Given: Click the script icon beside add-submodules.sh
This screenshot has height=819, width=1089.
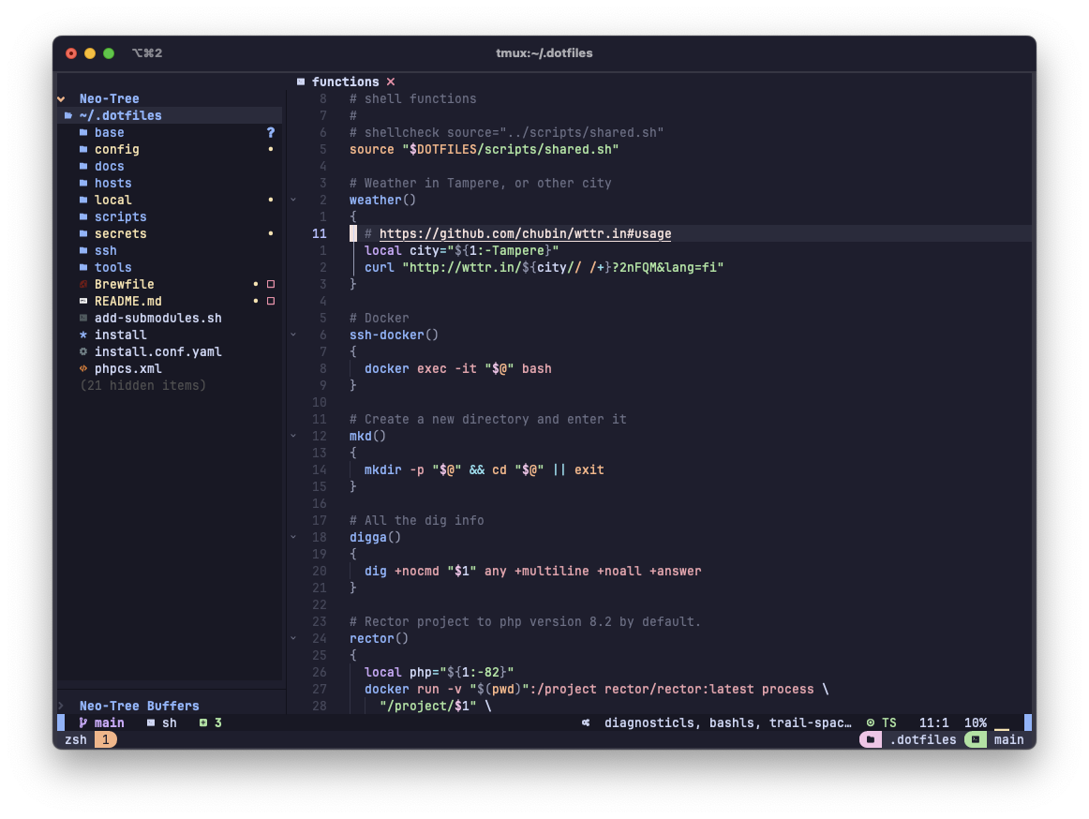Looking at the screenshot, I should click(x=82, y=318).
